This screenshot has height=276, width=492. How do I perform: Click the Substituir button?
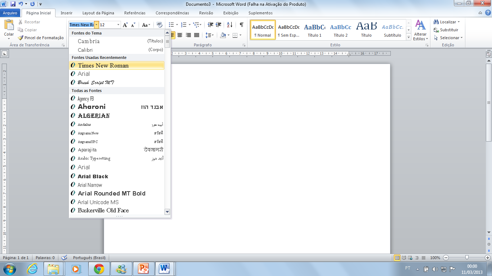tap(446, 30)
